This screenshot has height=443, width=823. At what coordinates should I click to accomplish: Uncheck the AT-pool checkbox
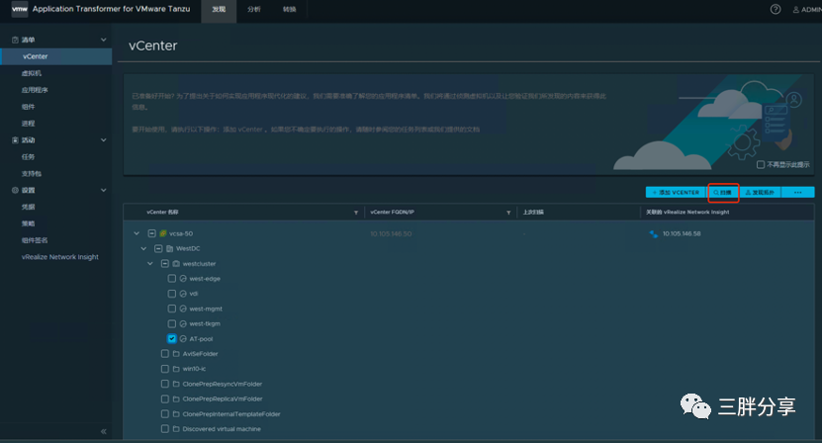(x=172, y=338)
